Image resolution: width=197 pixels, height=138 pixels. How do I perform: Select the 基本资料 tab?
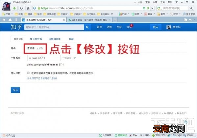tap(18, 39)
